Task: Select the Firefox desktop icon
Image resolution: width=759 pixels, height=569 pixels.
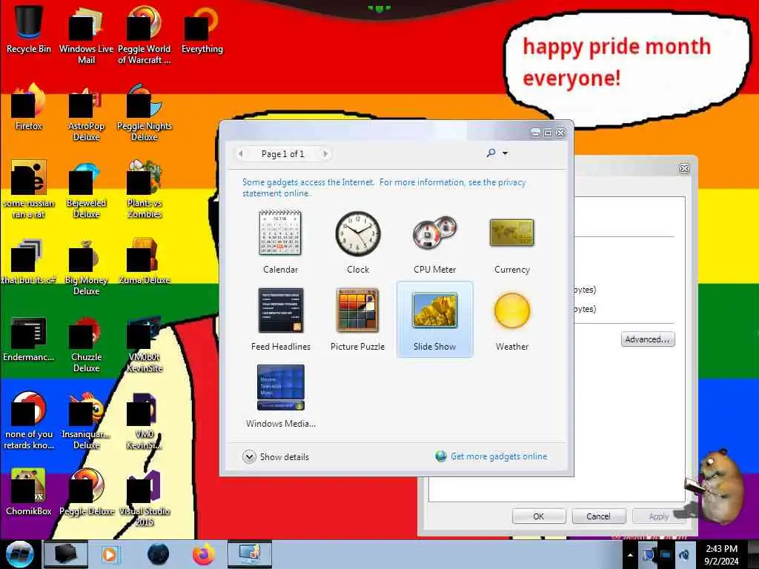Action: click(x=29, y=107)
